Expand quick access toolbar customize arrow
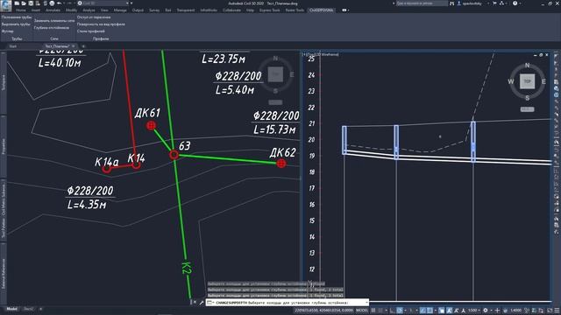 pyautogui.click(x=131, y=3)
